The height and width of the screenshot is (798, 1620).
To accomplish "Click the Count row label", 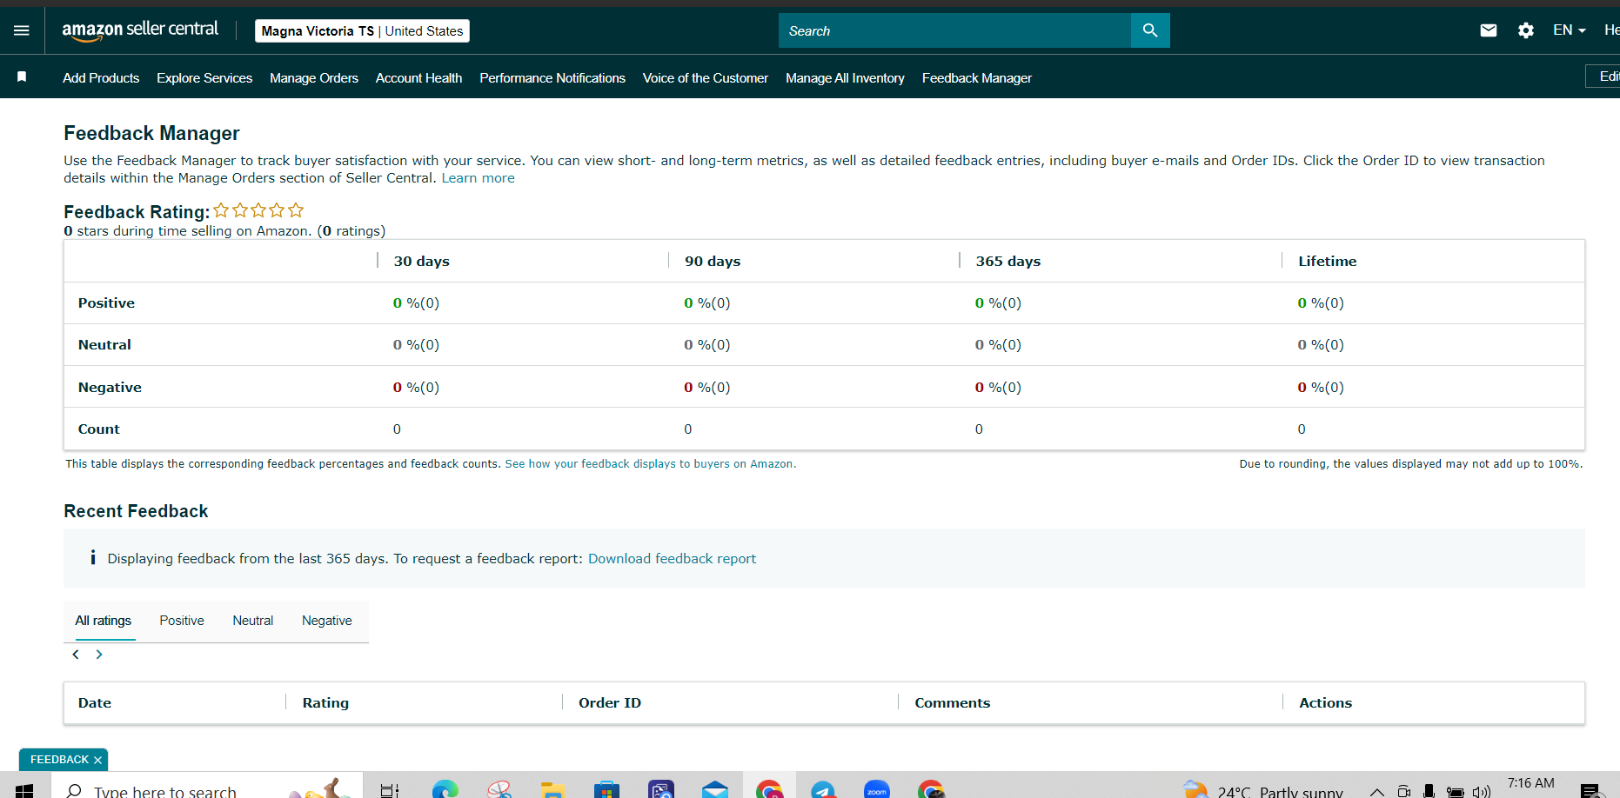I will click(x=99, y=429).
